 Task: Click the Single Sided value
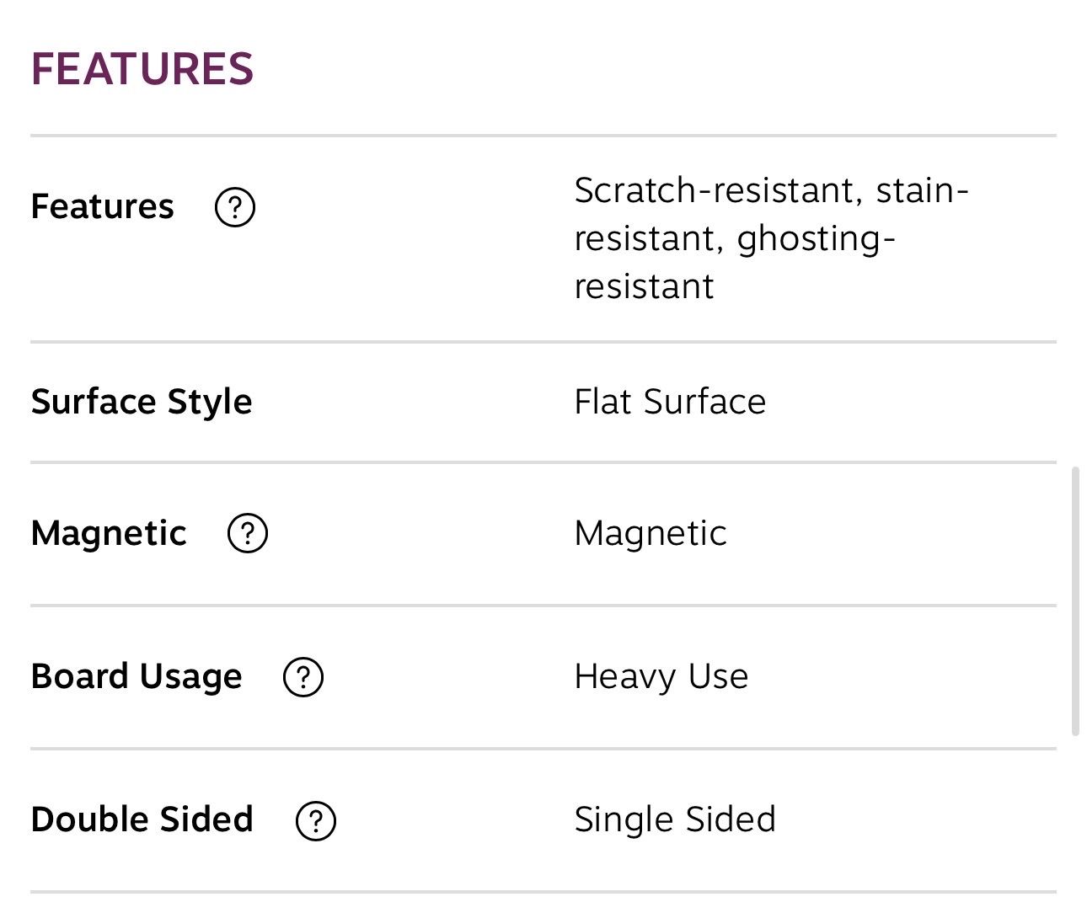coord(675,820)
